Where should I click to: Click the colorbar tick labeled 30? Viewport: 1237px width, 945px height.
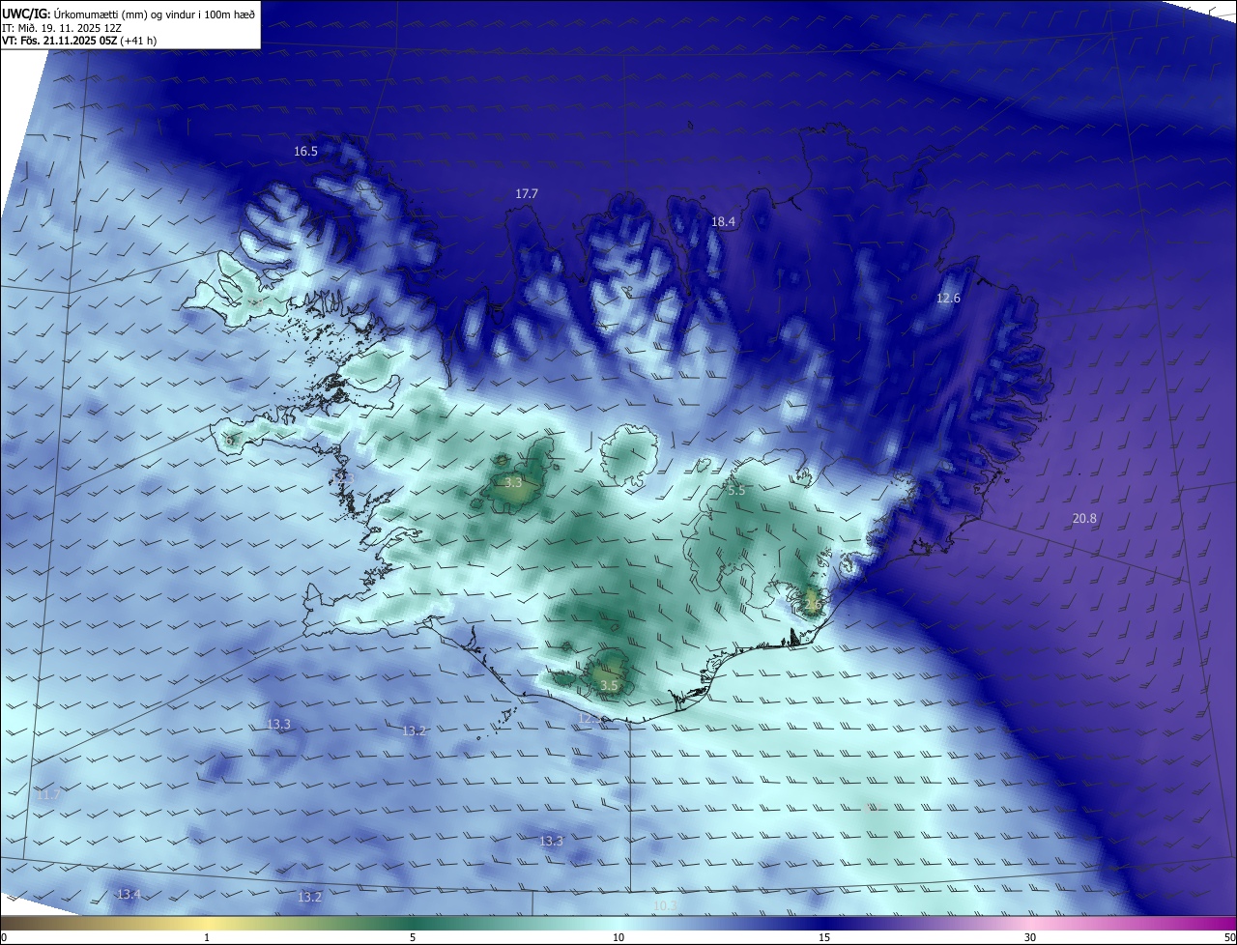tap(1030, 937)
